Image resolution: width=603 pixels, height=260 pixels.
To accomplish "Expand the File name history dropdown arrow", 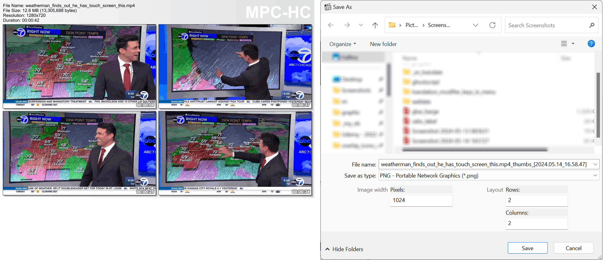I will (595, 164).
